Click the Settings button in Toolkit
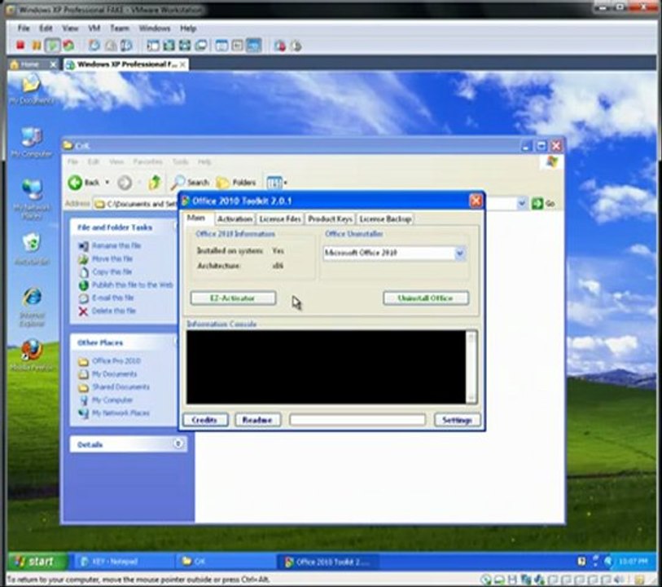The image size is (662, 587). point(457,420)
